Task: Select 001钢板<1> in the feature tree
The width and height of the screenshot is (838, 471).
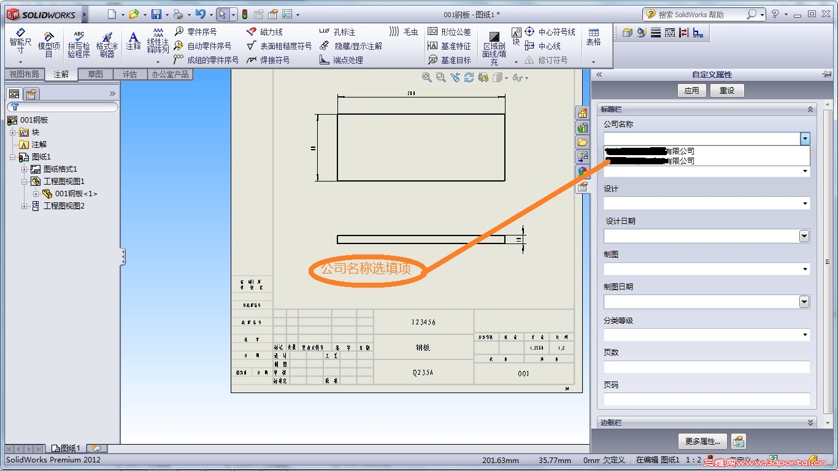Action: (76, 194)
